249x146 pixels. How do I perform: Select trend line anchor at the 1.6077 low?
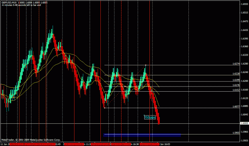(x=104, y=108)
